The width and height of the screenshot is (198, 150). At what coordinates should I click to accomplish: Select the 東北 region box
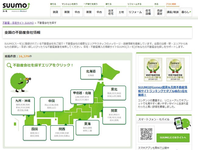(114, 93)
